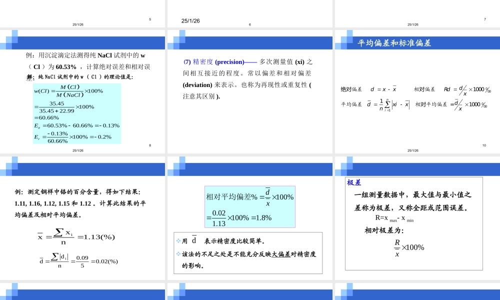Click the blue squares logo on the 极差 slide
500x300 pixels.
(x=344, y=165)
